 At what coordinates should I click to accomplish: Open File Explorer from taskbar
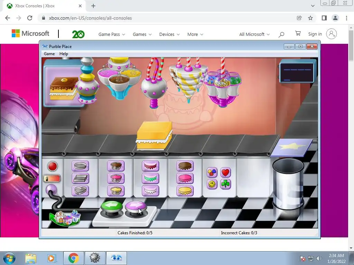[31, 258]
